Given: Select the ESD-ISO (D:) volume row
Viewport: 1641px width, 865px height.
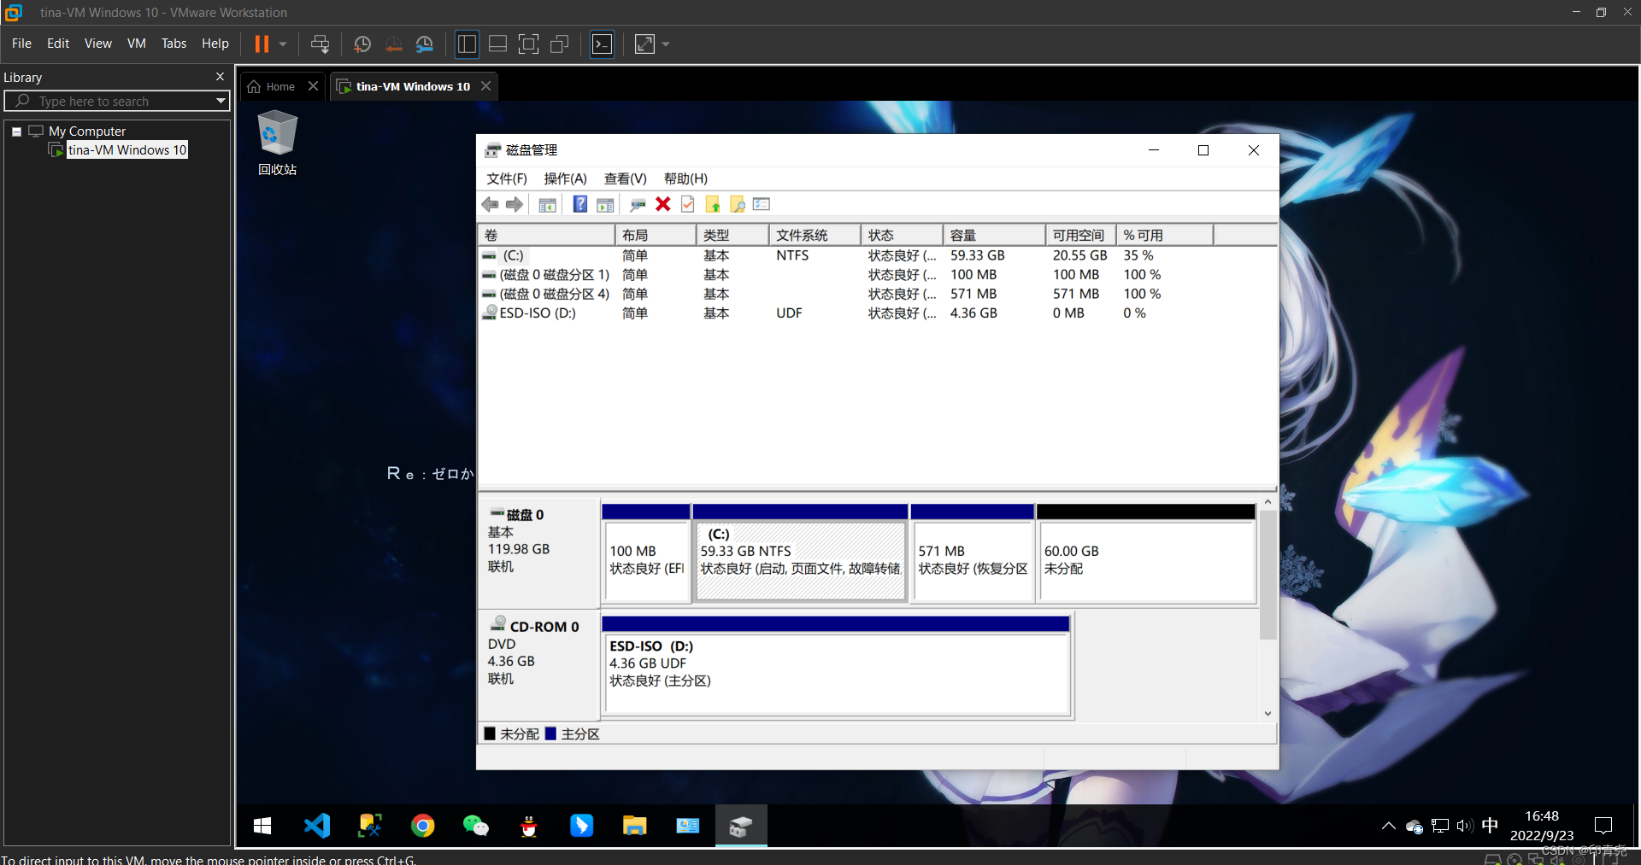Looking at the screenshot, I should 877,313.
